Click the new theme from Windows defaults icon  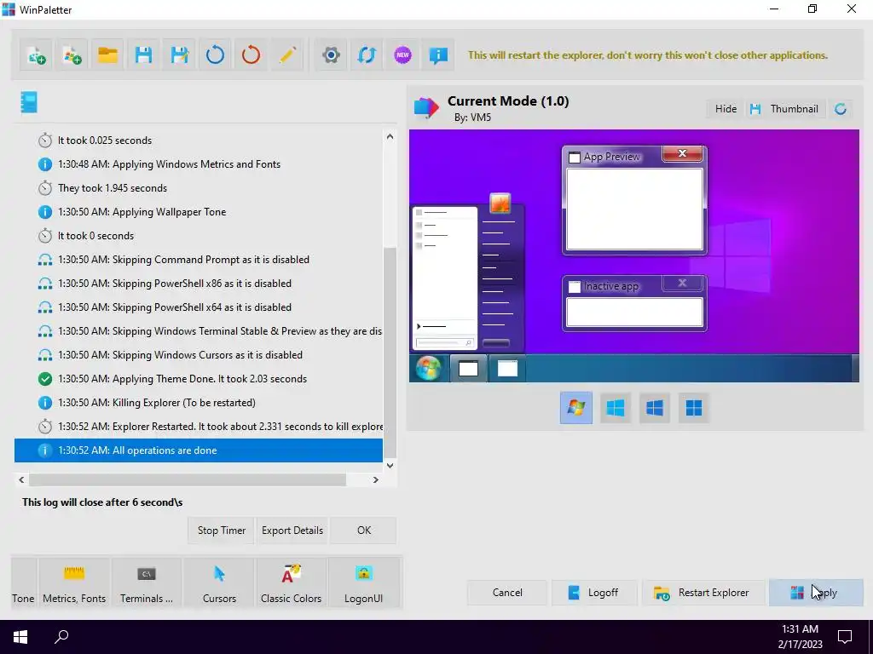pos(72,55)
